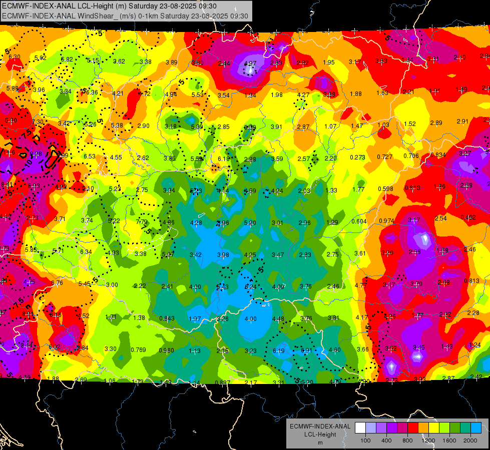The image size is (490, 450).
Task: Select the grid value 6.19
Action: [278, 351]
